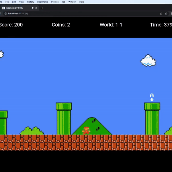Open the Bookmarks menu

click(42, 2)
